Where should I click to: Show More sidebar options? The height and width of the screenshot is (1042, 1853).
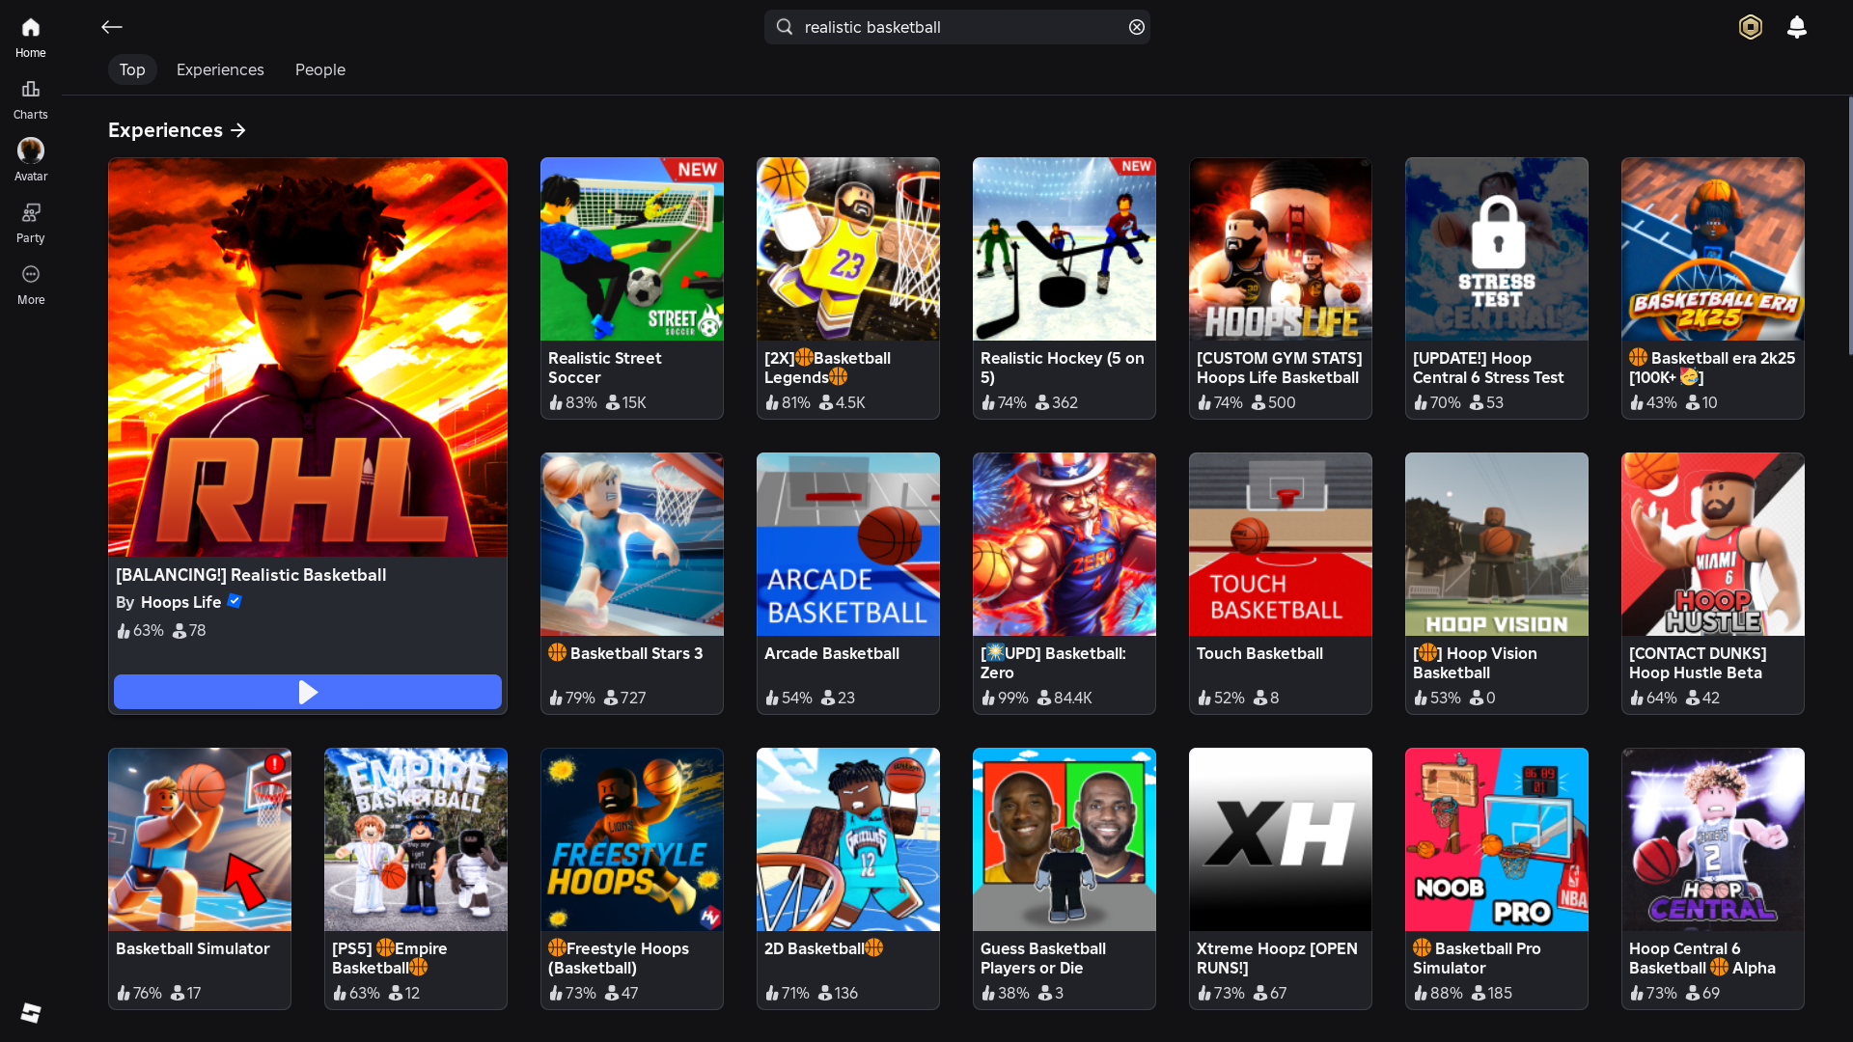pyautogui.click(x=30, y=286)
